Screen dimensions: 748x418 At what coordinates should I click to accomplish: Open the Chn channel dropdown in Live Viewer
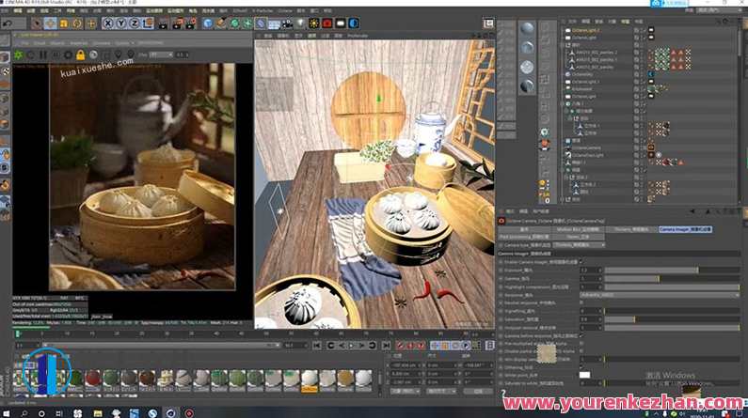coord(160,54)
